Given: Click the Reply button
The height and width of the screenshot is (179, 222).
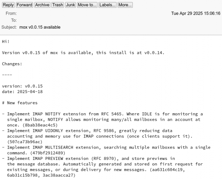Looking at the screenshot, I should pyautogui.click(x=8, y=5).
